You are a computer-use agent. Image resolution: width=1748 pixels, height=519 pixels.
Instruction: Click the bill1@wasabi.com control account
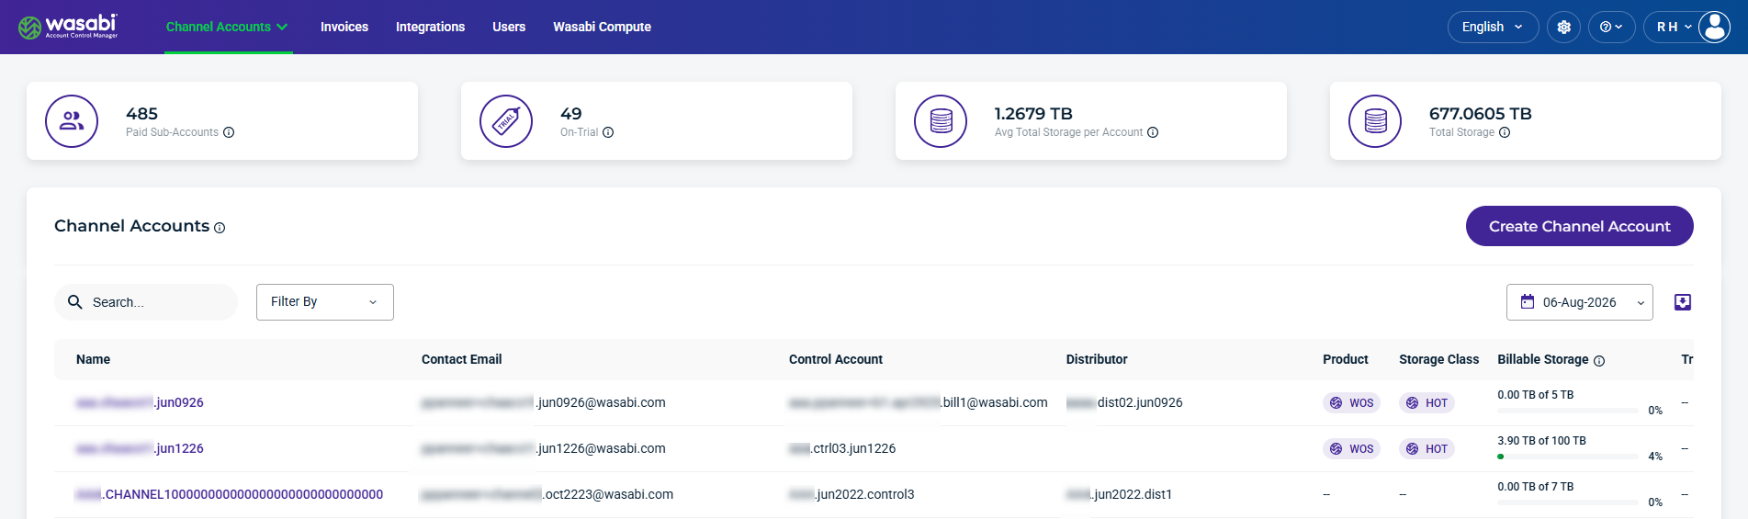(x=918, y=402)
